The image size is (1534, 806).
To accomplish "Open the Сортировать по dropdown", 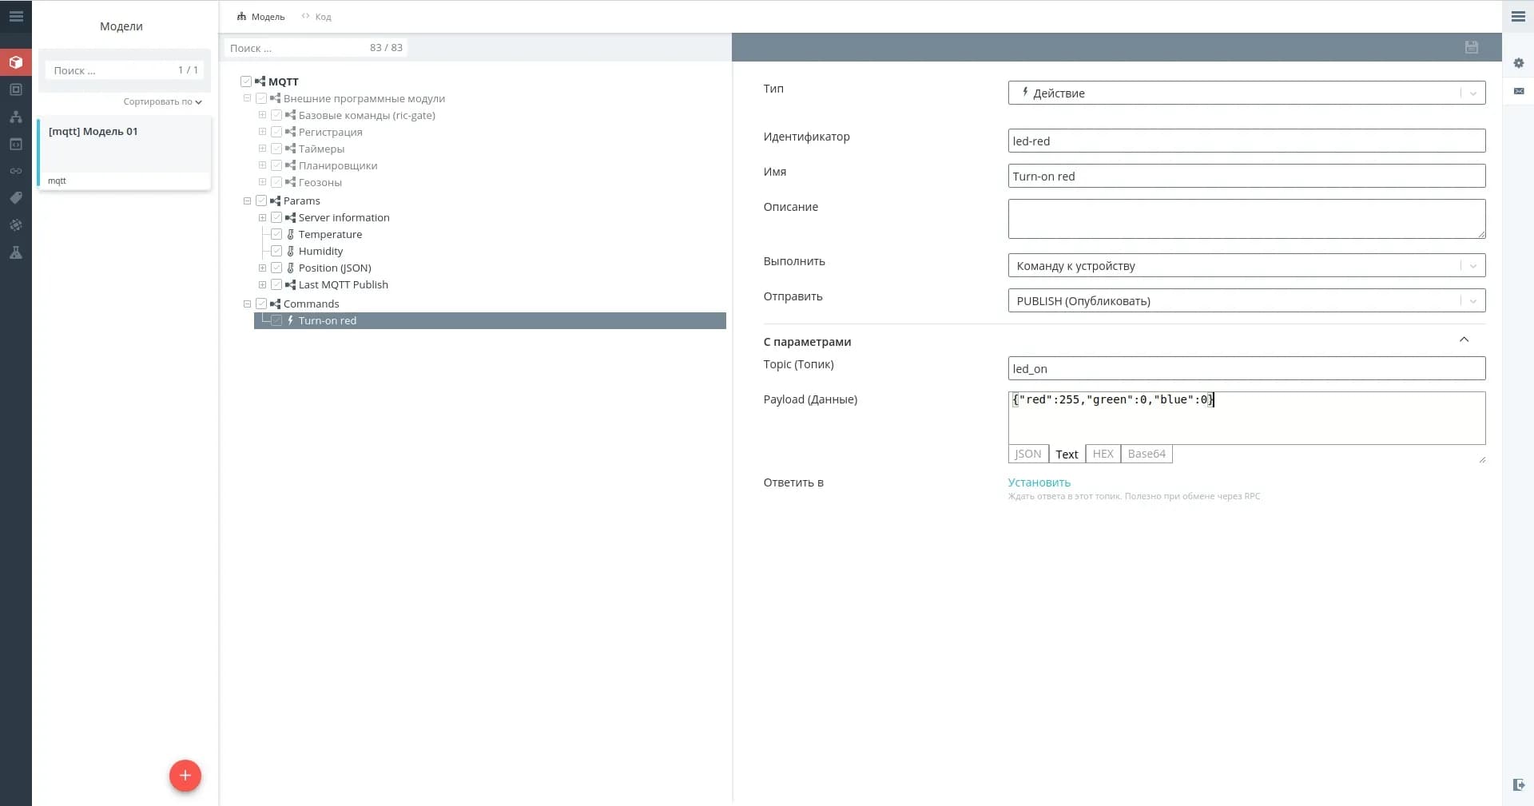I will (162, 101).
